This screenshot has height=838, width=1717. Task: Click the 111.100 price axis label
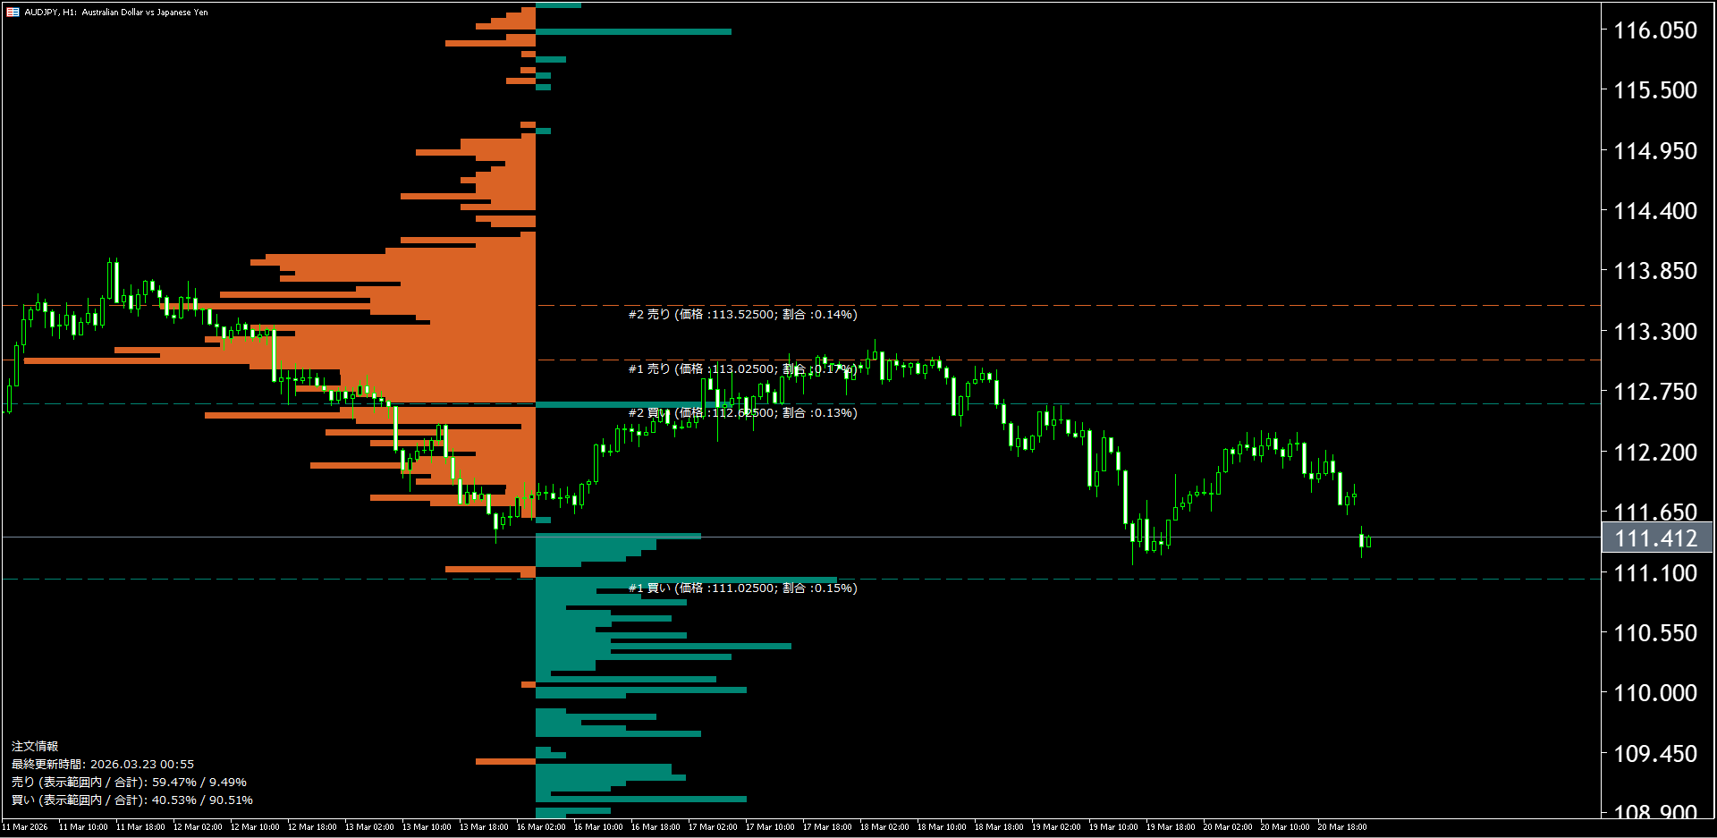(x=1654, y=573)
